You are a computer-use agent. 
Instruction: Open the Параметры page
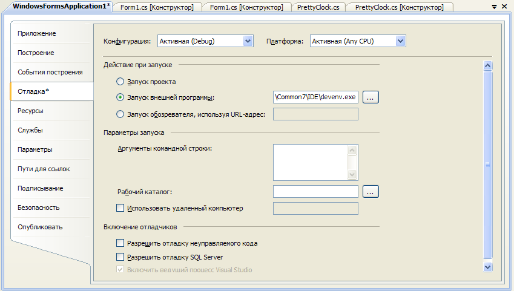click(51, 149)
